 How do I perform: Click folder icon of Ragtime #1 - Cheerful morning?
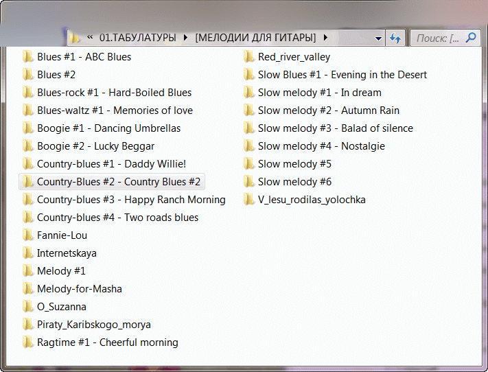(27, 342)
